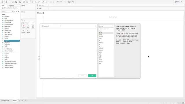Click the function search text field
Image resolution: width=185 pixels, height=104 pixels.
(x=106, y=29)
